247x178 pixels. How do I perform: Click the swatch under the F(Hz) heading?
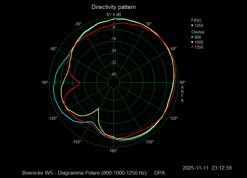tap(192, 25)
